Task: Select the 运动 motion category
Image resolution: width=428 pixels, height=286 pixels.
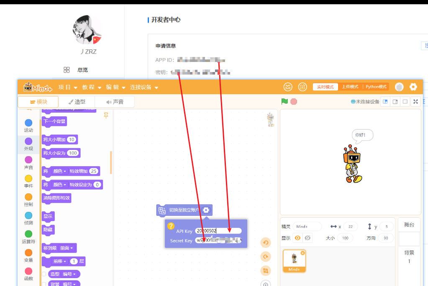Action: 28,126
